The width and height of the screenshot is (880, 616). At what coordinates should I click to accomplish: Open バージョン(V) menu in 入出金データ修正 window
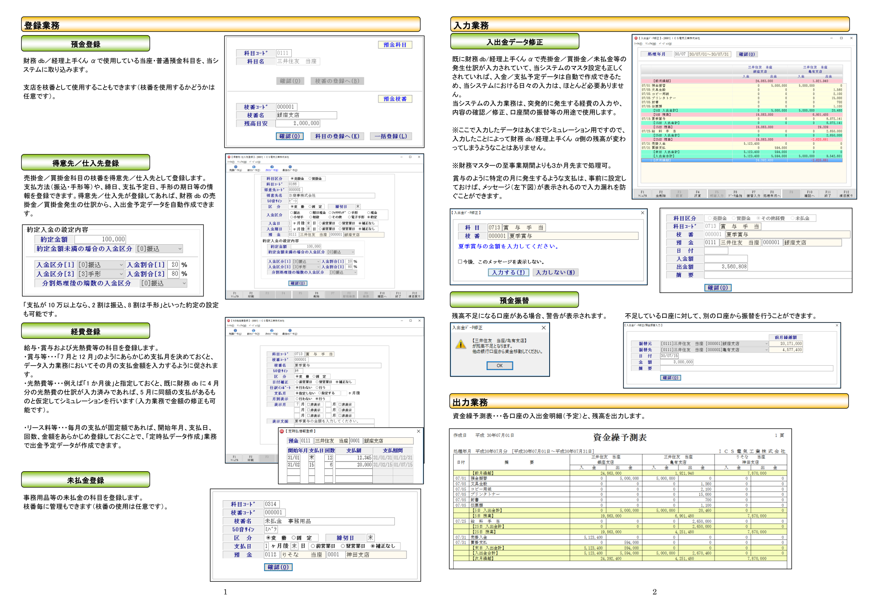pyautogui.click(x=665, y=44)
